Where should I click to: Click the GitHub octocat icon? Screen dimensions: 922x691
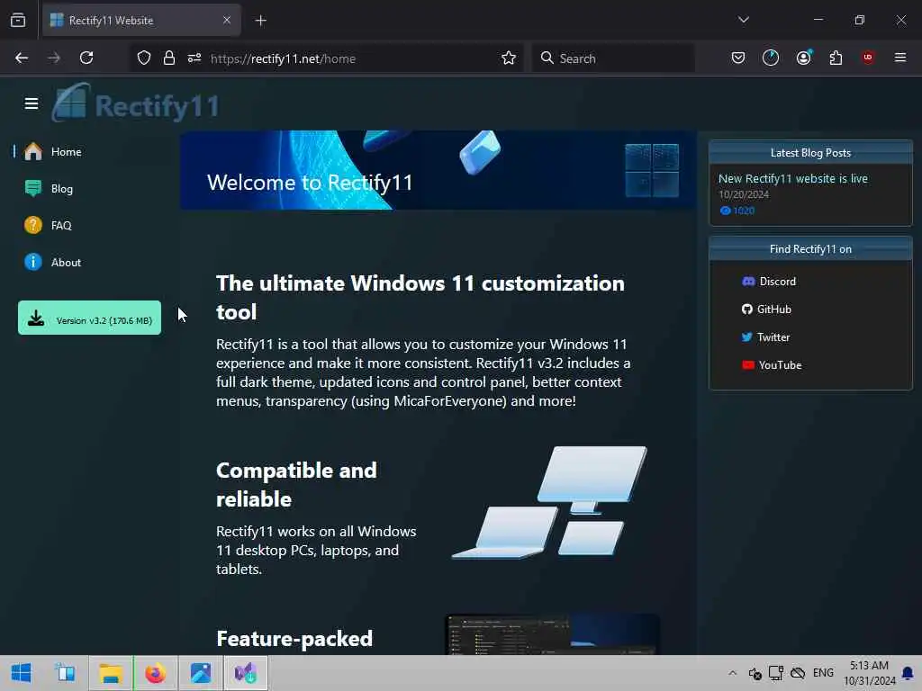[x=746, y=310]
